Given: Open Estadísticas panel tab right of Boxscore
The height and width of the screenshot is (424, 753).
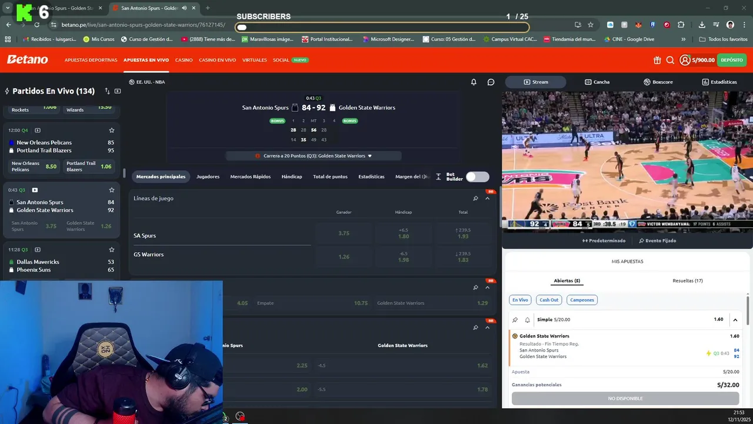Looking at the screenshot, I should point(719,82).
